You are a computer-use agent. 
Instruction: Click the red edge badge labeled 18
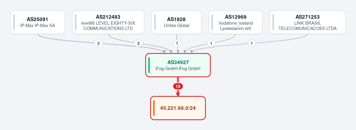click(x=178, y=86)
